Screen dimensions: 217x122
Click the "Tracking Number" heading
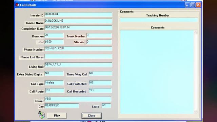point(158,16)
